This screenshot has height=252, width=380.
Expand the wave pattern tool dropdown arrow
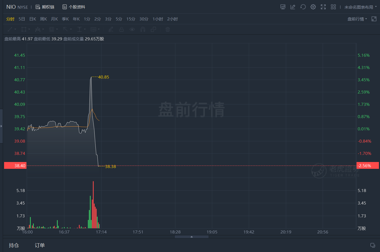coord(43,29)
